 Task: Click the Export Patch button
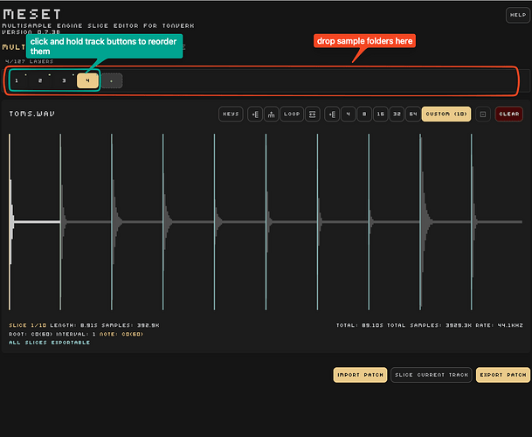point(502,375)
